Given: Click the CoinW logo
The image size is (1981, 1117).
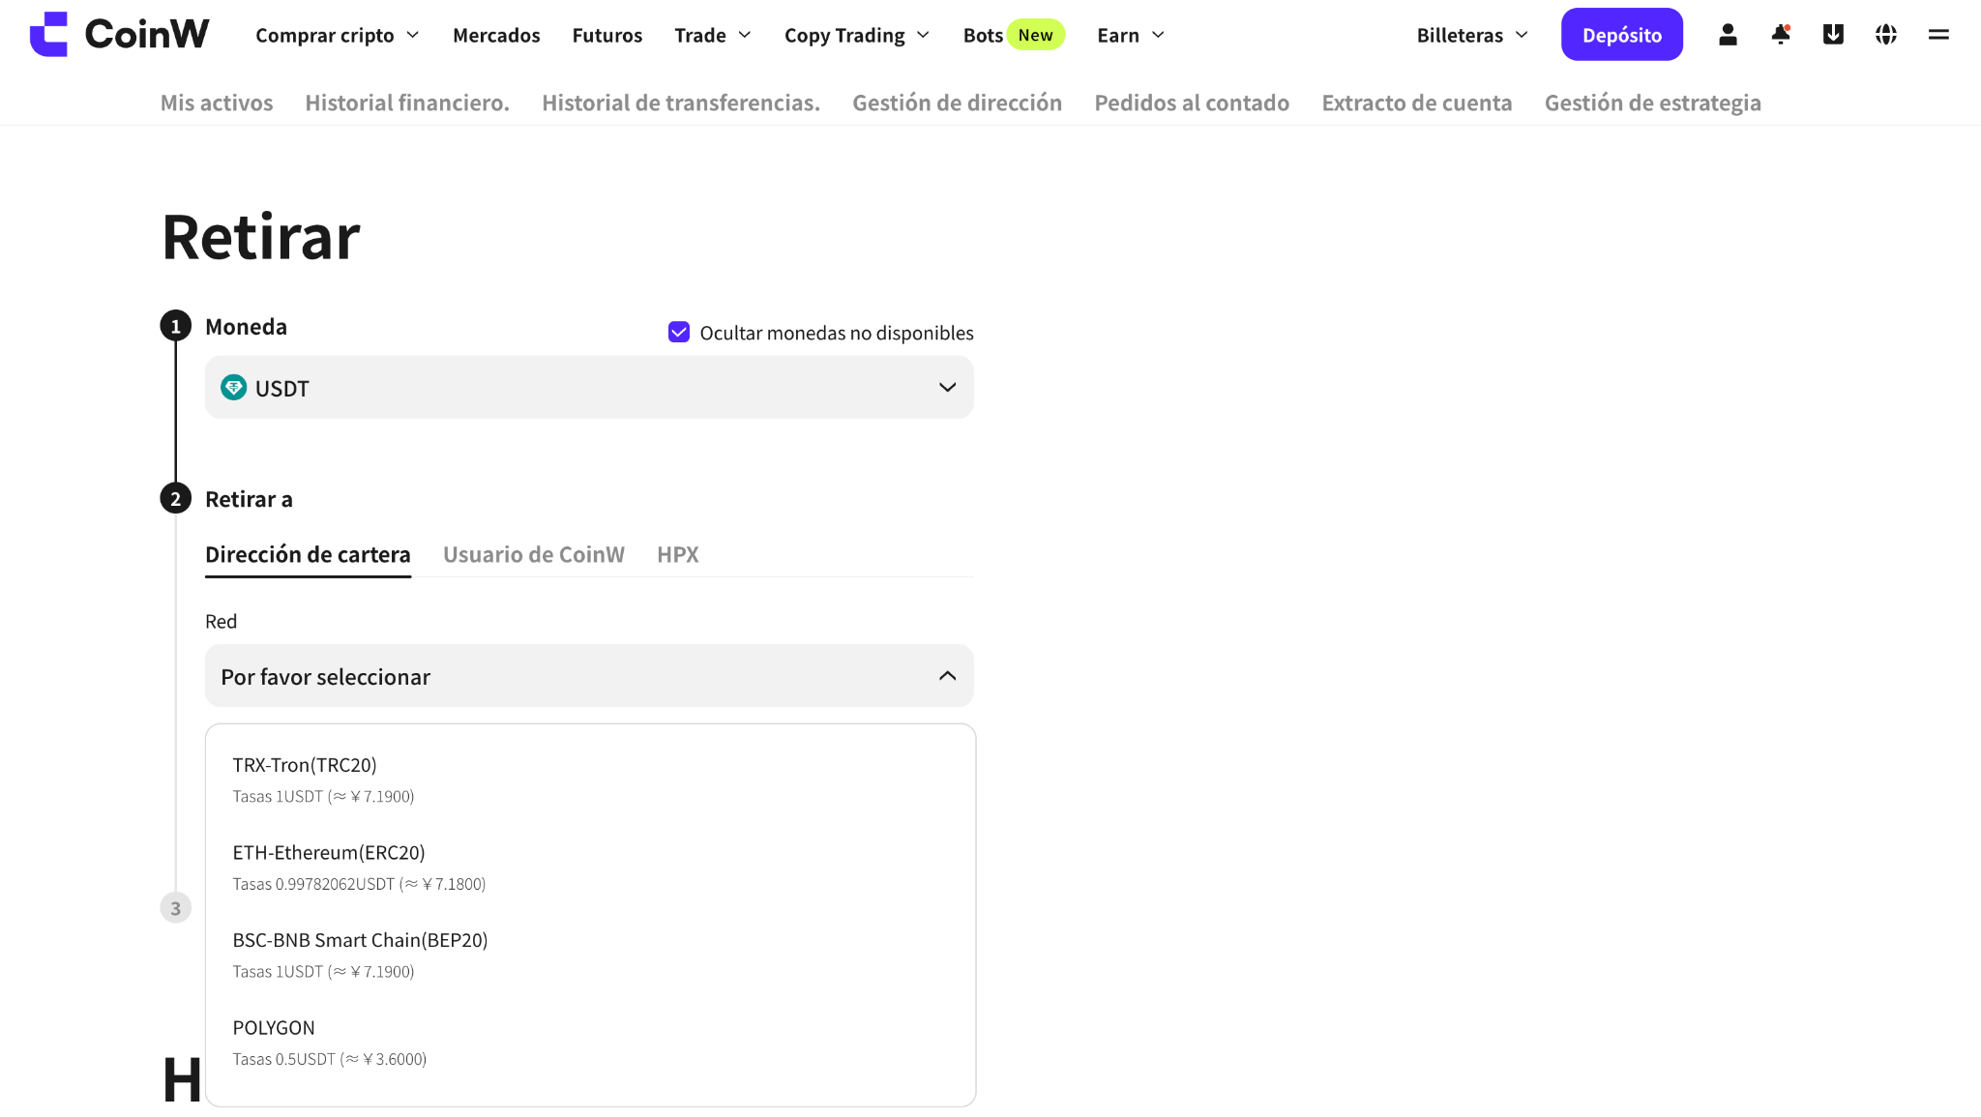Looking at the screenshot, I should point(119,34).
